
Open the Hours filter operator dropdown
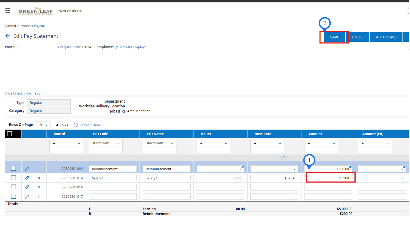[x=213, y=143]
